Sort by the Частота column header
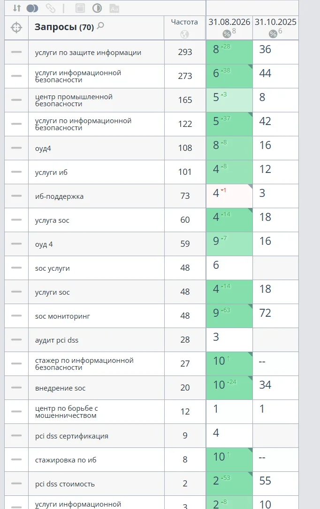Viewport: 320px width, 509px height. click(184, 22)
